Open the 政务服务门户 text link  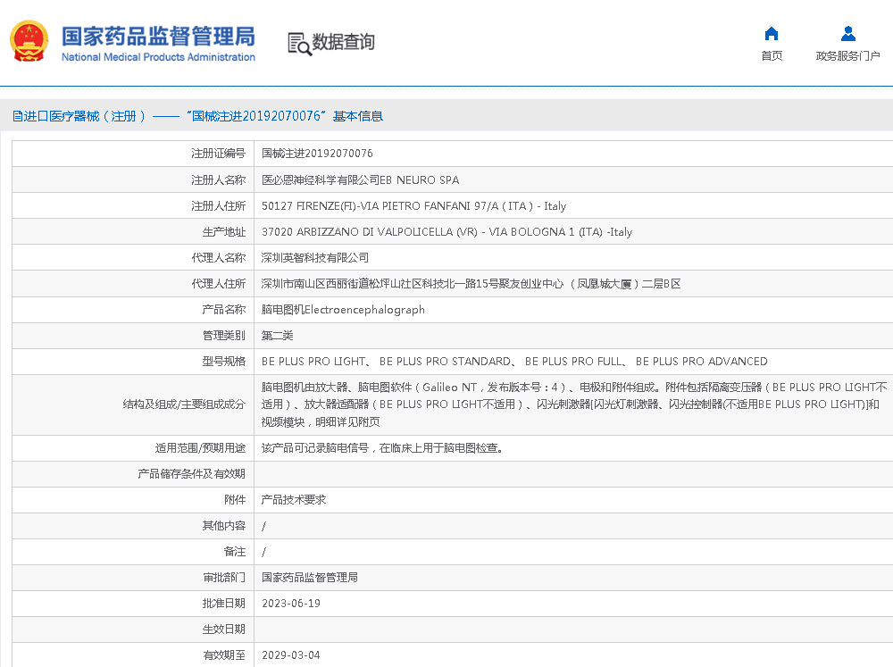(847, 56)
